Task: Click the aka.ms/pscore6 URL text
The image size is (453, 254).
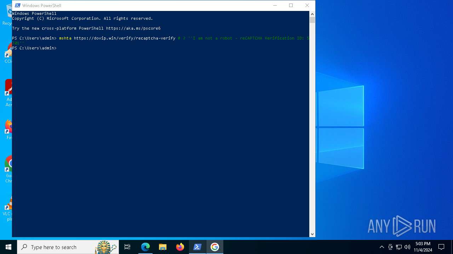Action: 133,28
